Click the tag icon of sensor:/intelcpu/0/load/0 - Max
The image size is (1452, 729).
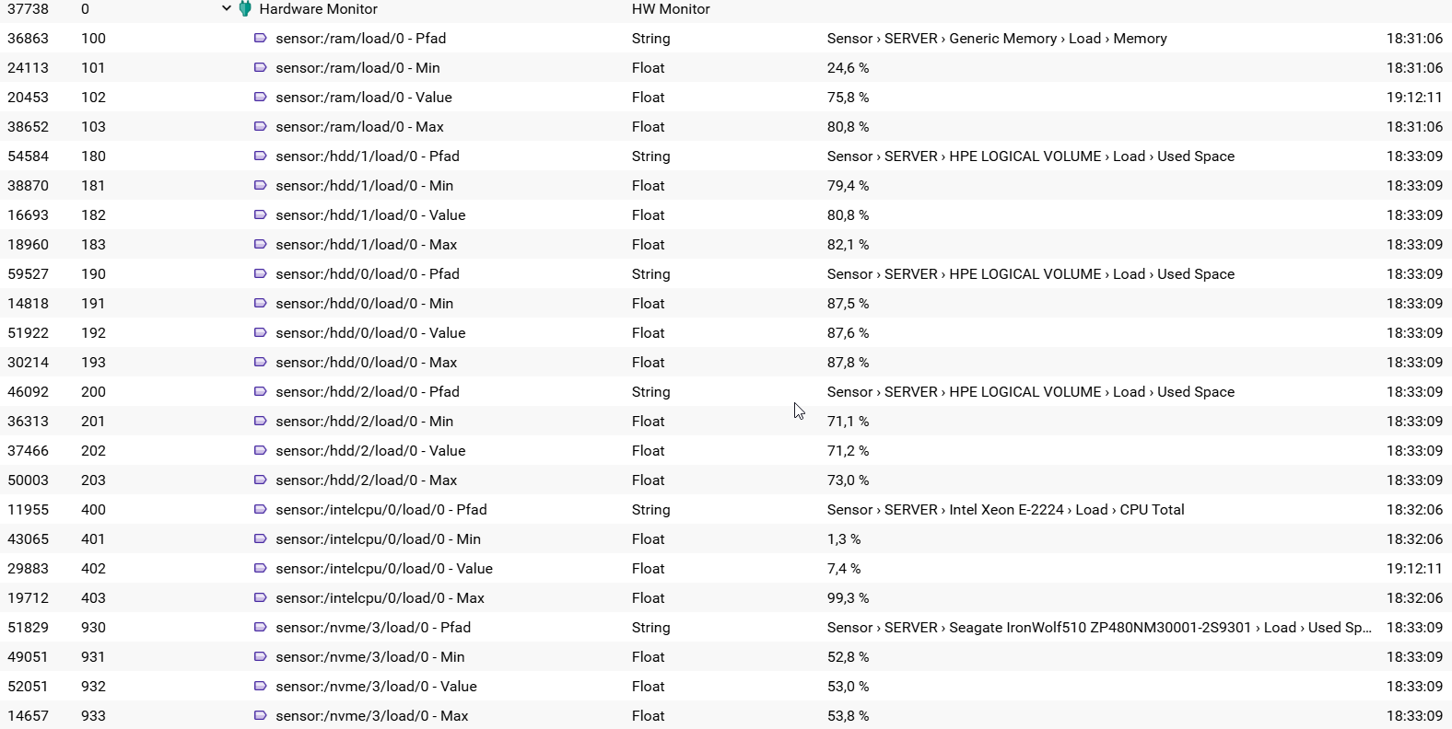pos(261,598)
